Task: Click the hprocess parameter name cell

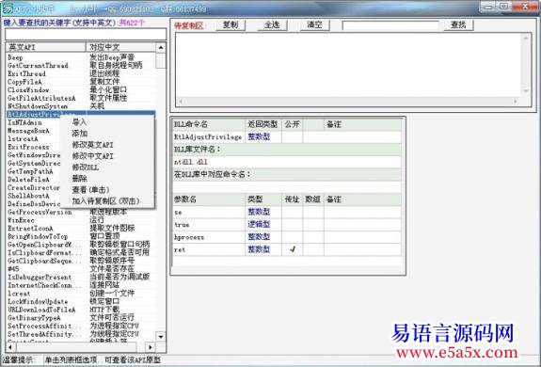Action: [208, 237]
